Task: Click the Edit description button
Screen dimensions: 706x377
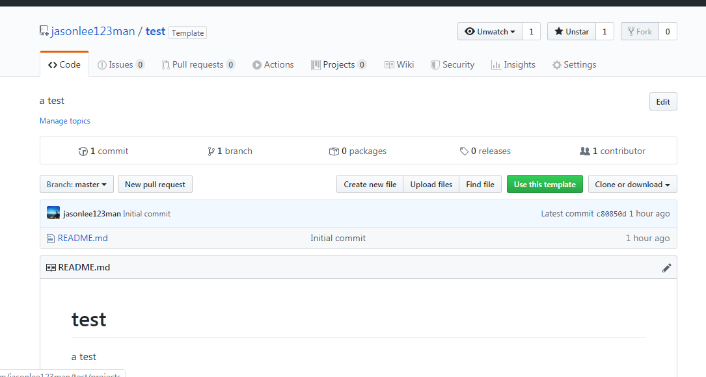Action: [663, 101]
